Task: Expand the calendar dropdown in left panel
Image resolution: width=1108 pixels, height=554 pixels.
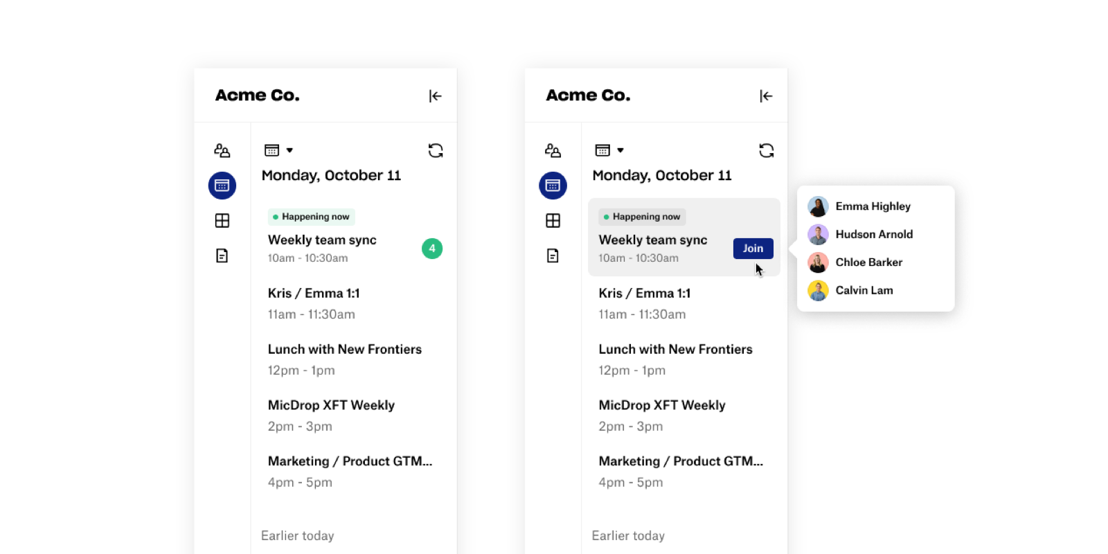Action: (x=279, y=150)
